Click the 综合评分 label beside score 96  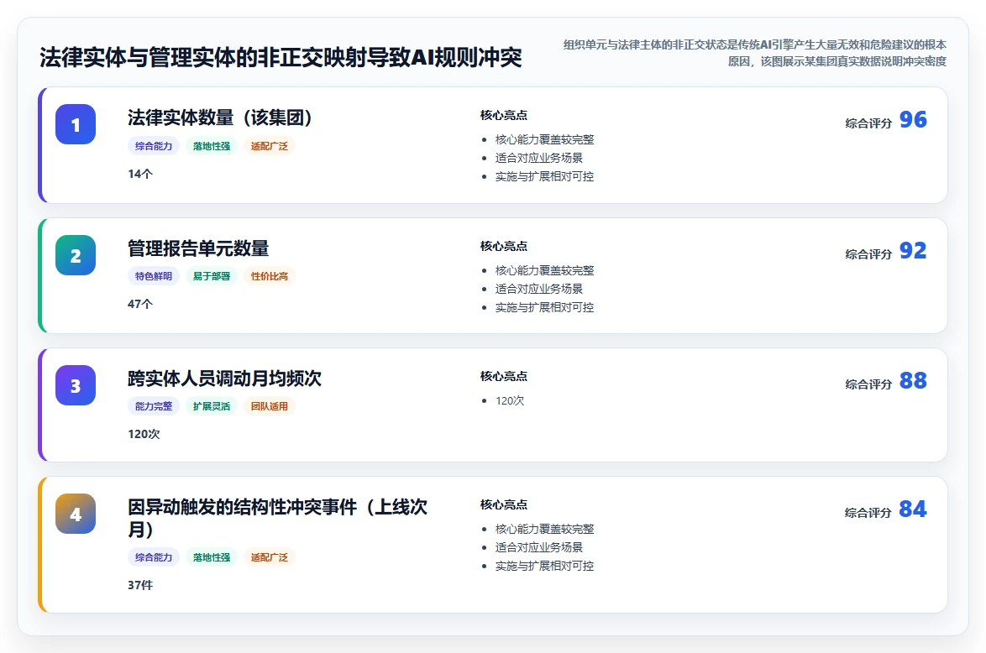point(868,123)
